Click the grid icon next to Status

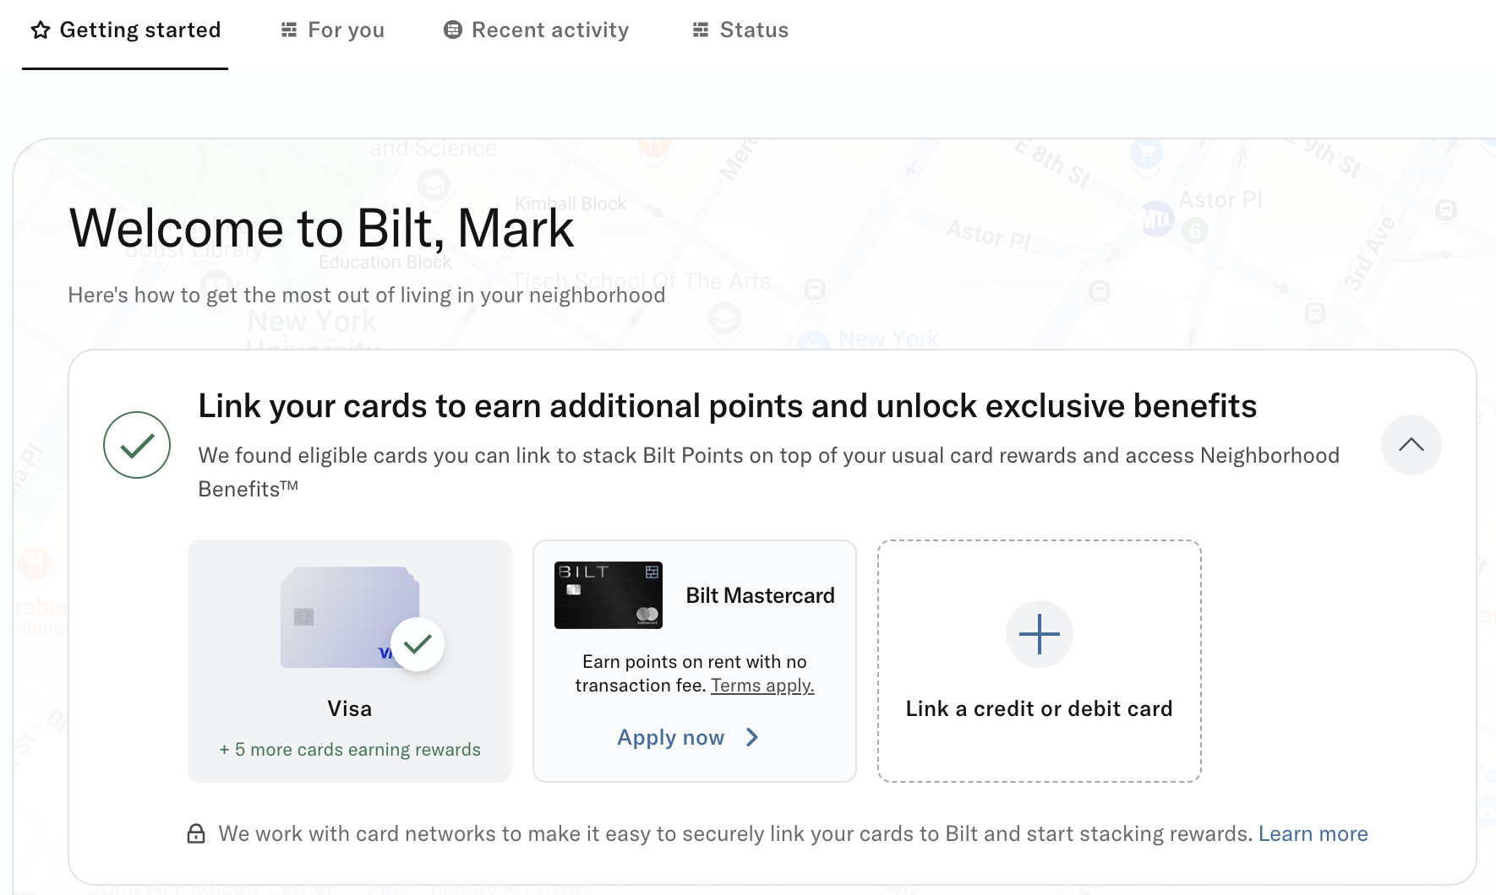coord(699,30)
